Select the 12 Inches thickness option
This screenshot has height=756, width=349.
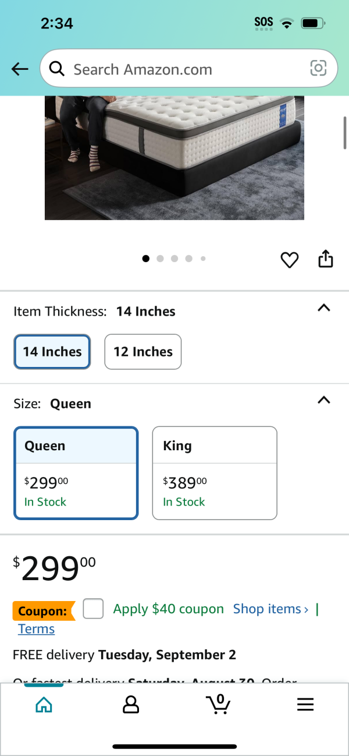pyautogui.click(x=143, y=352)
